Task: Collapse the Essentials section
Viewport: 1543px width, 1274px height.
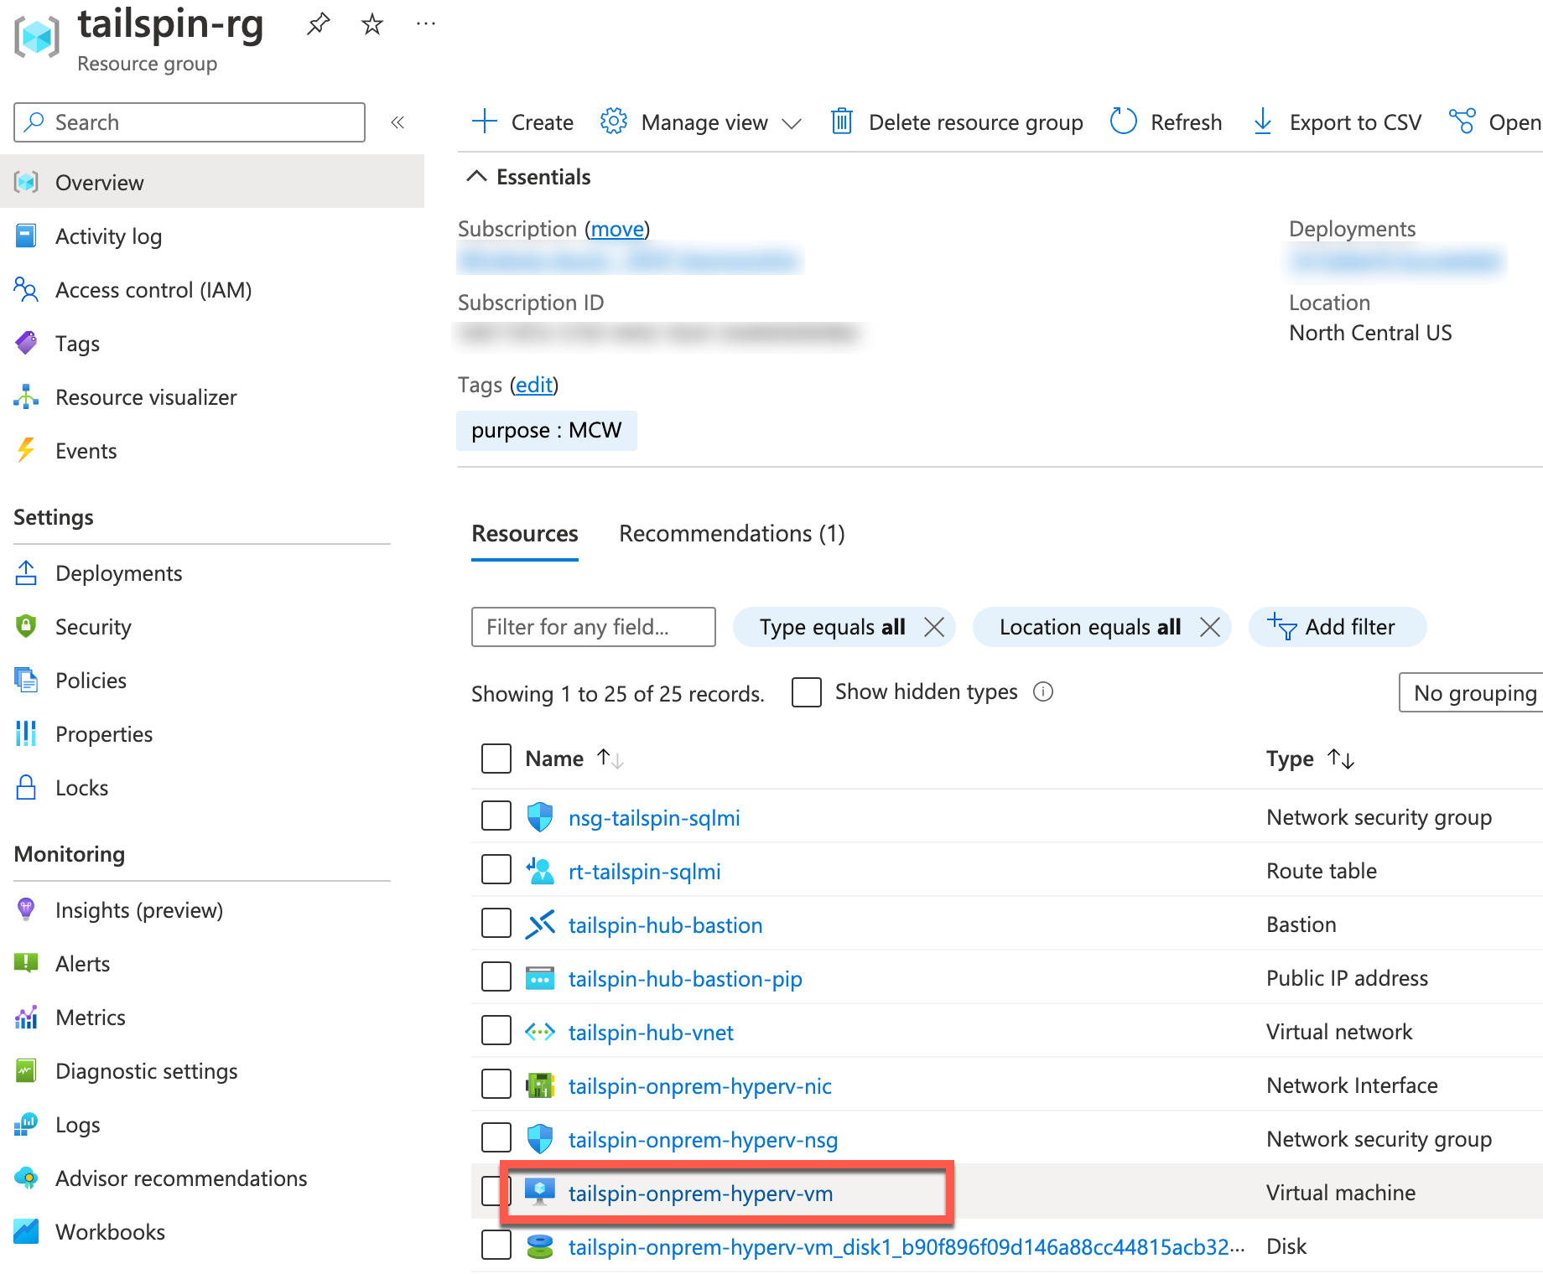Action: pyautogui.click(x=476, y=177)
